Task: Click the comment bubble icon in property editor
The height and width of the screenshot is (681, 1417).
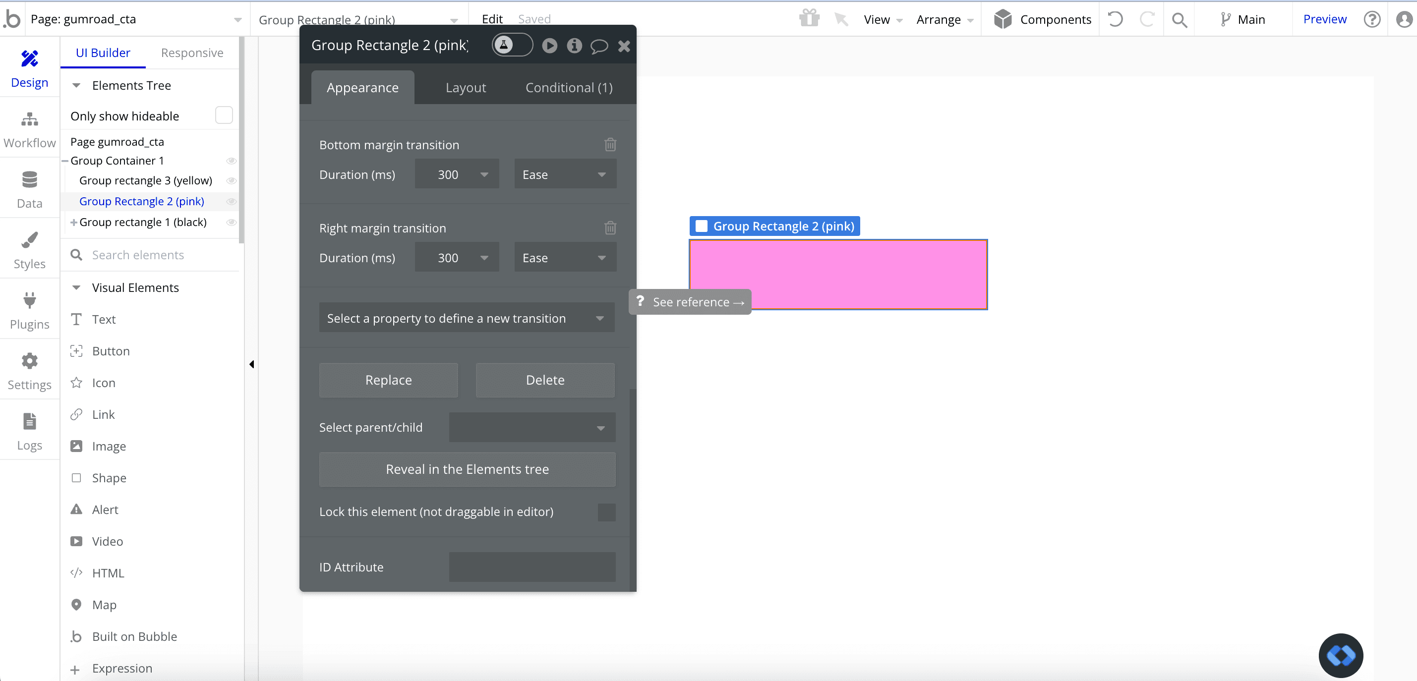Action: coord(599,46)
